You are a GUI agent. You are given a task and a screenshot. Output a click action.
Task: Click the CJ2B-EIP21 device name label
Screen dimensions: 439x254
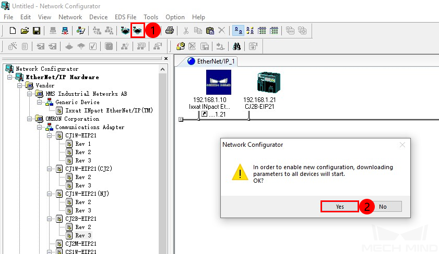[259, 106]
